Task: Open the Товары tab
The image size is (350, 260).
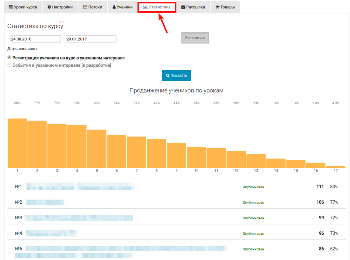Action: click(x=225, y=7)
